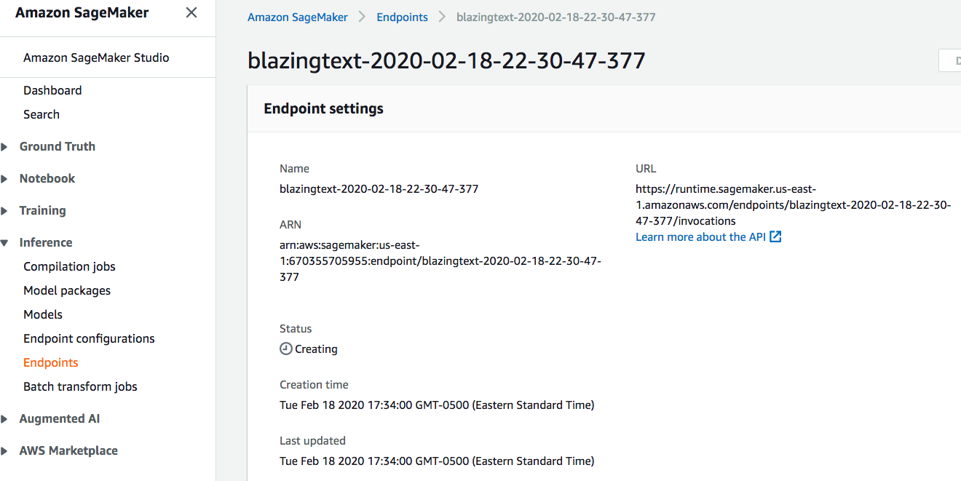
Task: Open Batch transform jobs
Action: coord(80,386)
